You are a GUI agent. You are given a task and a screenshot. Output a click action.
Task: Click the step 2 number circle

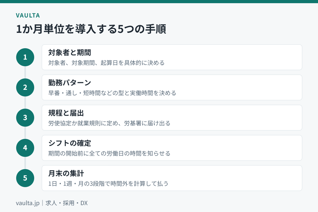tap(25, 87)
